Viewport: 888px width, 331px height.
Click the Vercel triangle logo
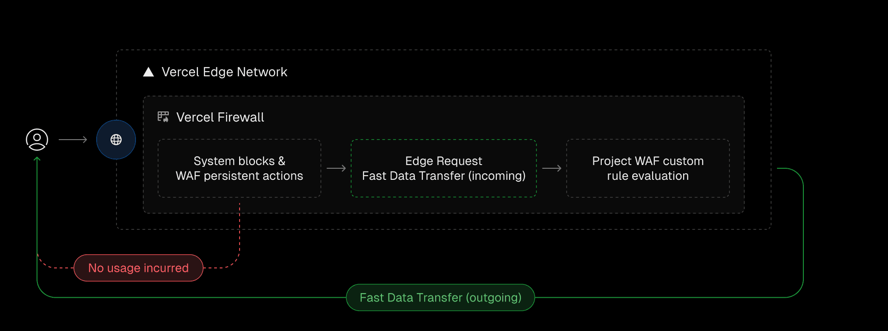(148, 72)
